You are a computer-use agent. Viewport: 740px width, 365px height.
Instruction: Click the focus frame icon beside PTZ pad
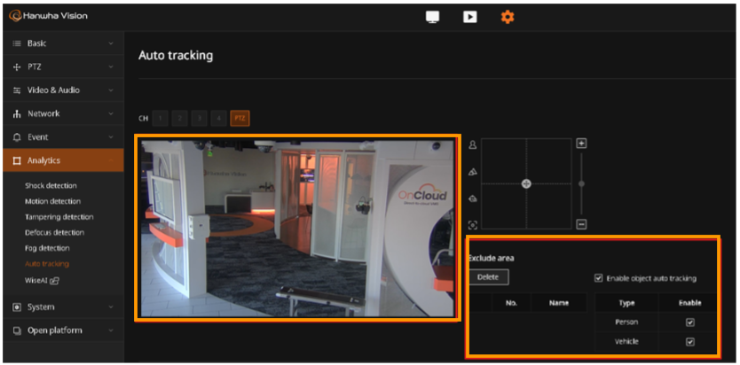click(473, 225)
